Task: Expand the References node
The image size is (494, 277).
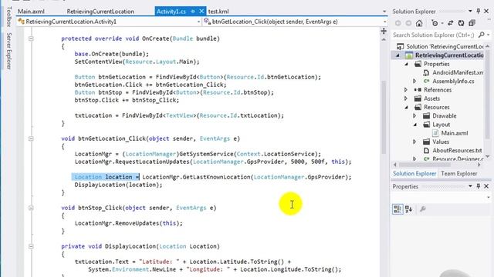Action: click(x=406, y=90)
